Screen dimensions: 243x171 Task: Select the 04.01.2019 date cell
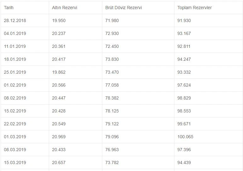click(x=15, y=33)
